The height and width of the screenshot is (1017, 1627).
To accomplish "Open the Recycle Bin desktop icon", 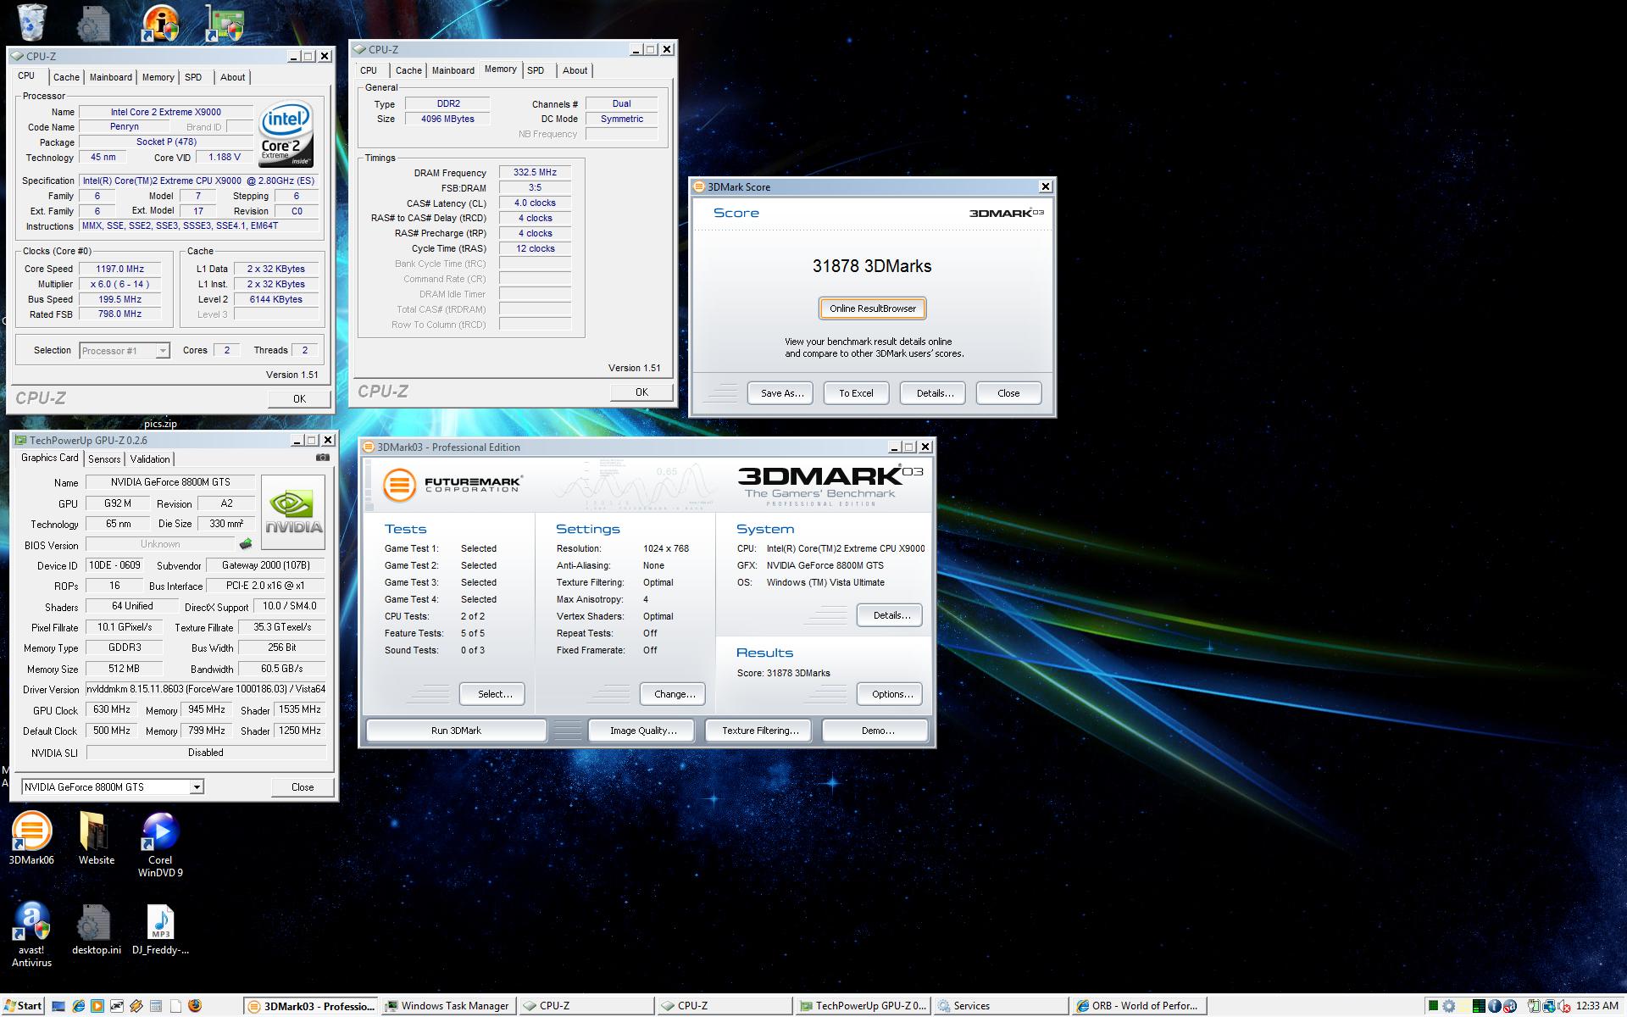I will 31,22.
